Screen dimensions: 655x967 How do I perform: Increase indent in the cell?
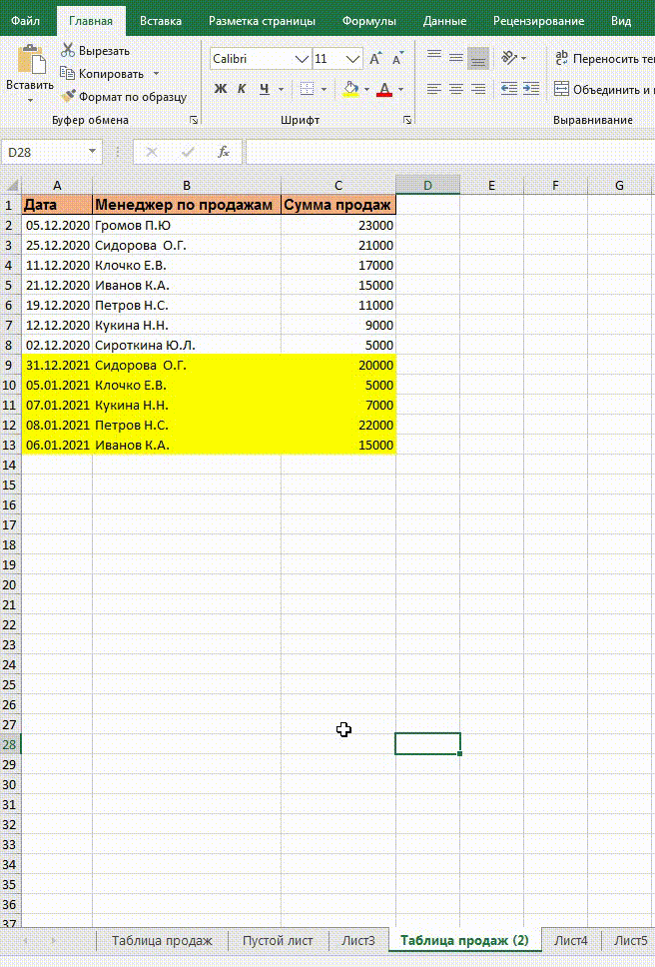point(531,89)
